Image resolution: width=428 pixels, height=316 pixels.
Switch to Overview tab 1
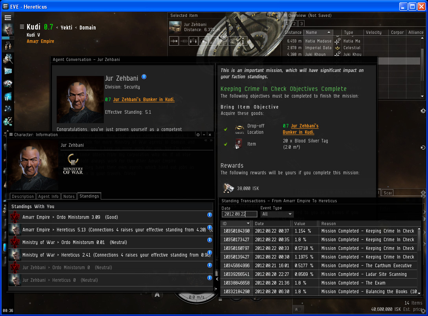(287, 24)
